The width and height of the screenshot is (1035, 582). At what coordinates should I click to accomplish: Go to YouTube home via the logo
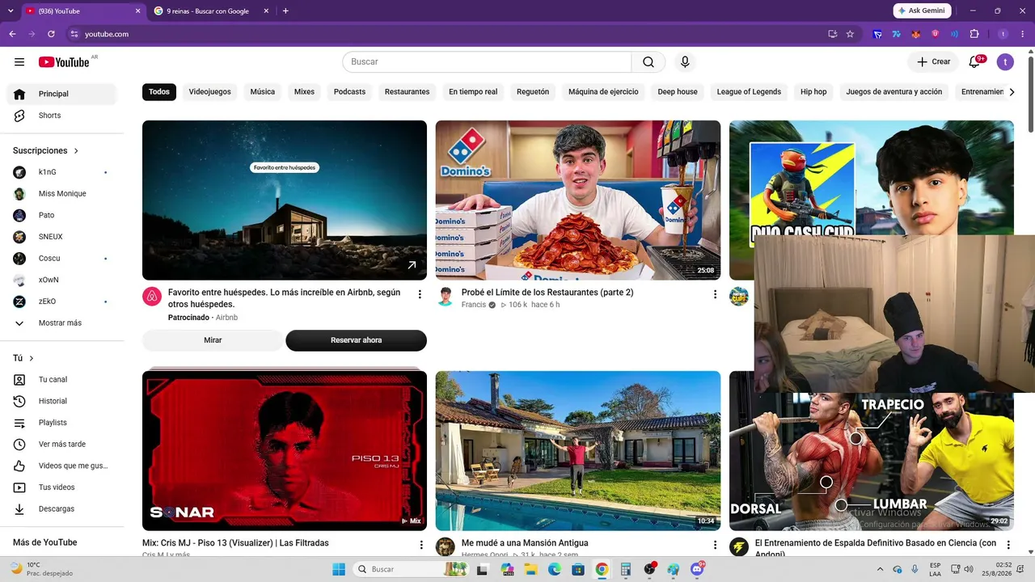64,62
